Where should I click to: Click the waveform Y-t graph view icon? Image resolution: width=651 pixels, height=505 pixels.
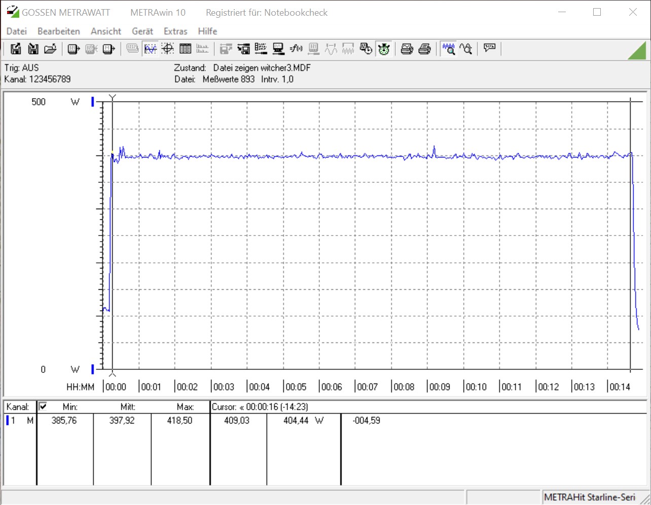pyautogui.click(x=150, y=49)
